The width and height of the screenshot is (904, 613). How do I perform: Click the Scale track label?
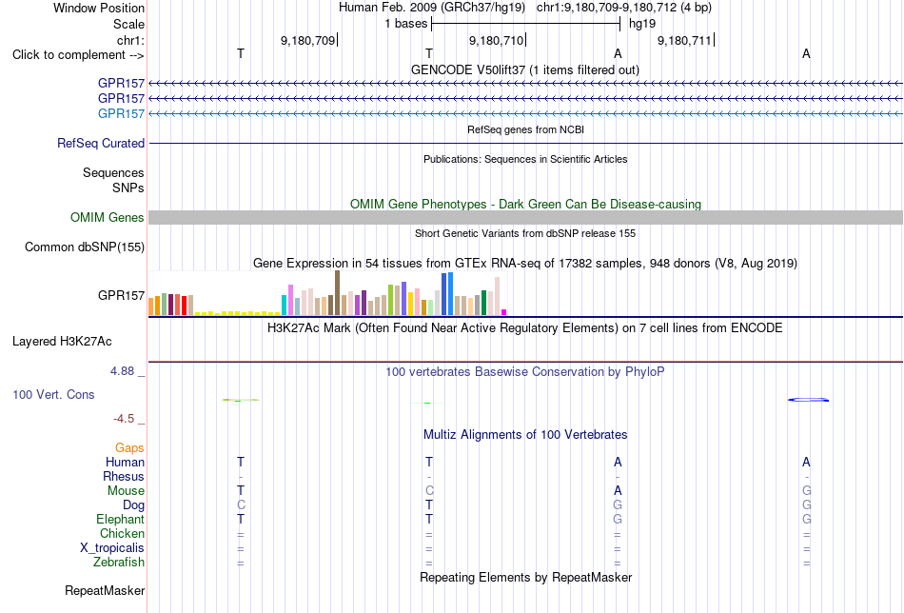click(x=128, y=24)
